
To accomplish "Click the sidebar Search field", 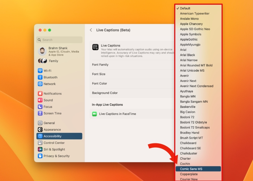I will pyautogui.click(x=60, y=40).
